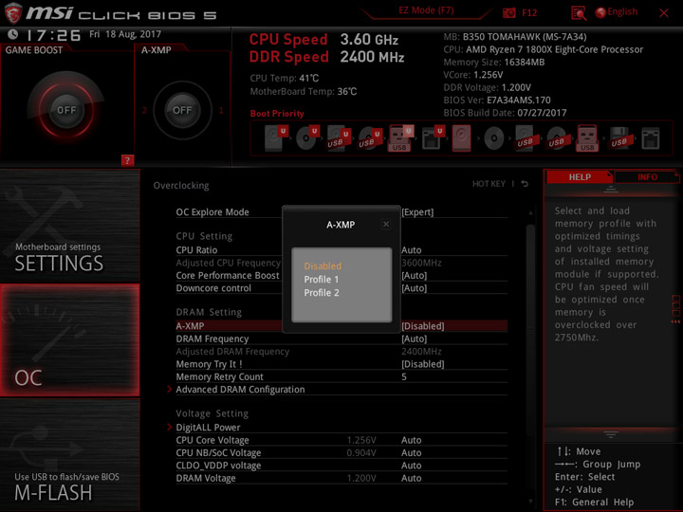The width and height of the screenshot is (683, 512).
Task: Open language selection via the globe icon
Action: [x=600, y=12]
